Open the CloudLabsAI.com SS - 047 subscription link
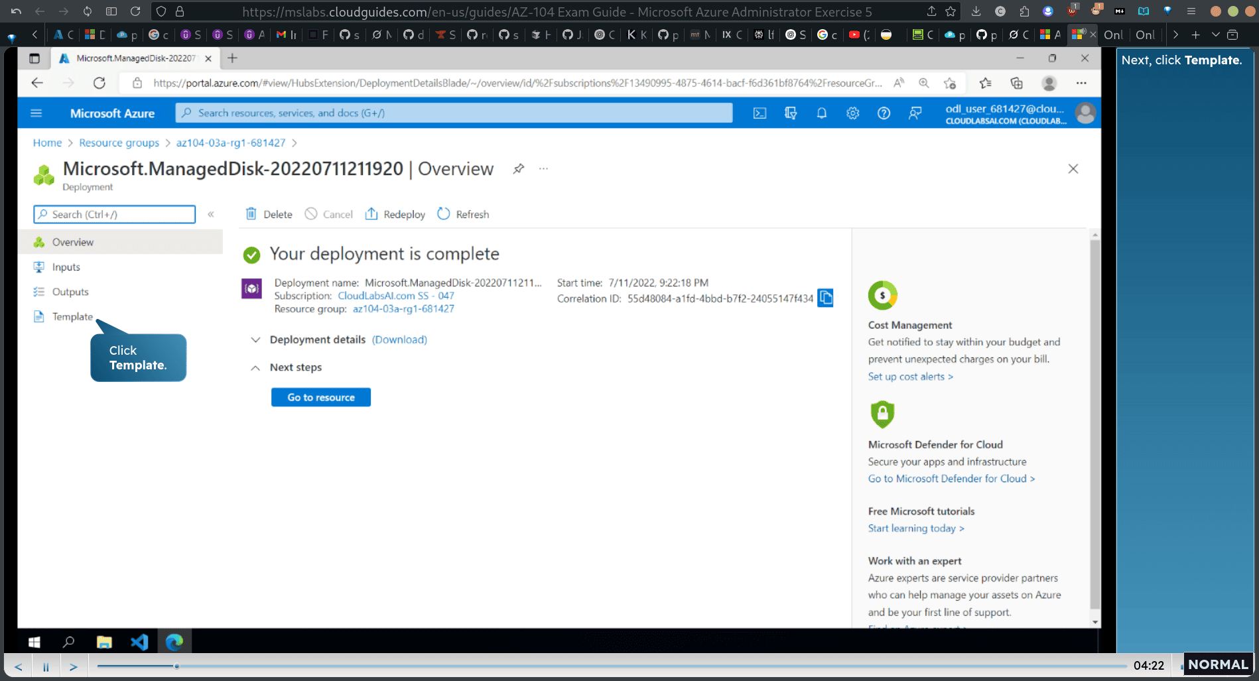Screen dimensions: 1259x681 pyautogui.click(x=396, y=296)
